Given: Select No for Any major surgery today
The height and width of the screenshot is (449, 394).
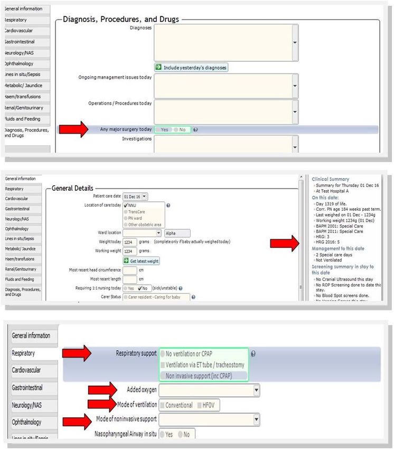Looking at the screenshot, I should 180,130.
